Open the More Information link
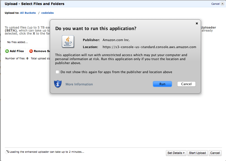Screen dimensions: 226x161 [x=79, y=84]
